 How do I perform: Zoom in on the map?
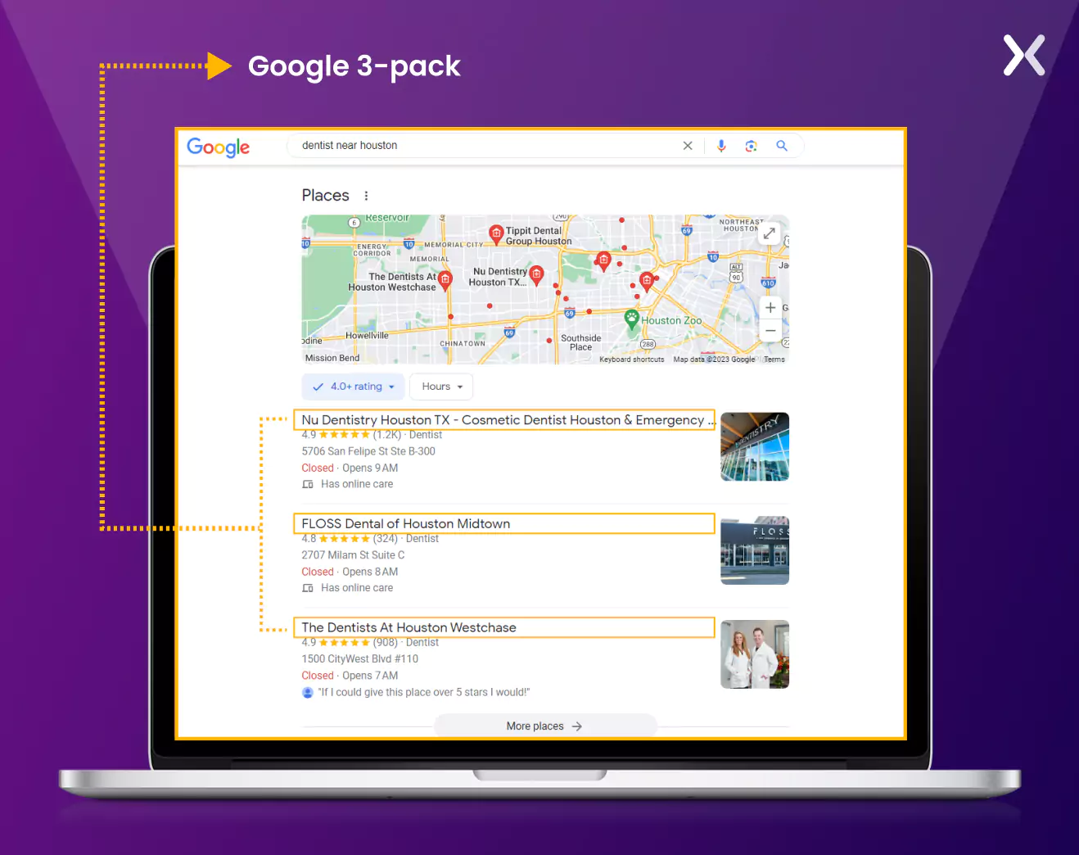click(x=770, y=308)
